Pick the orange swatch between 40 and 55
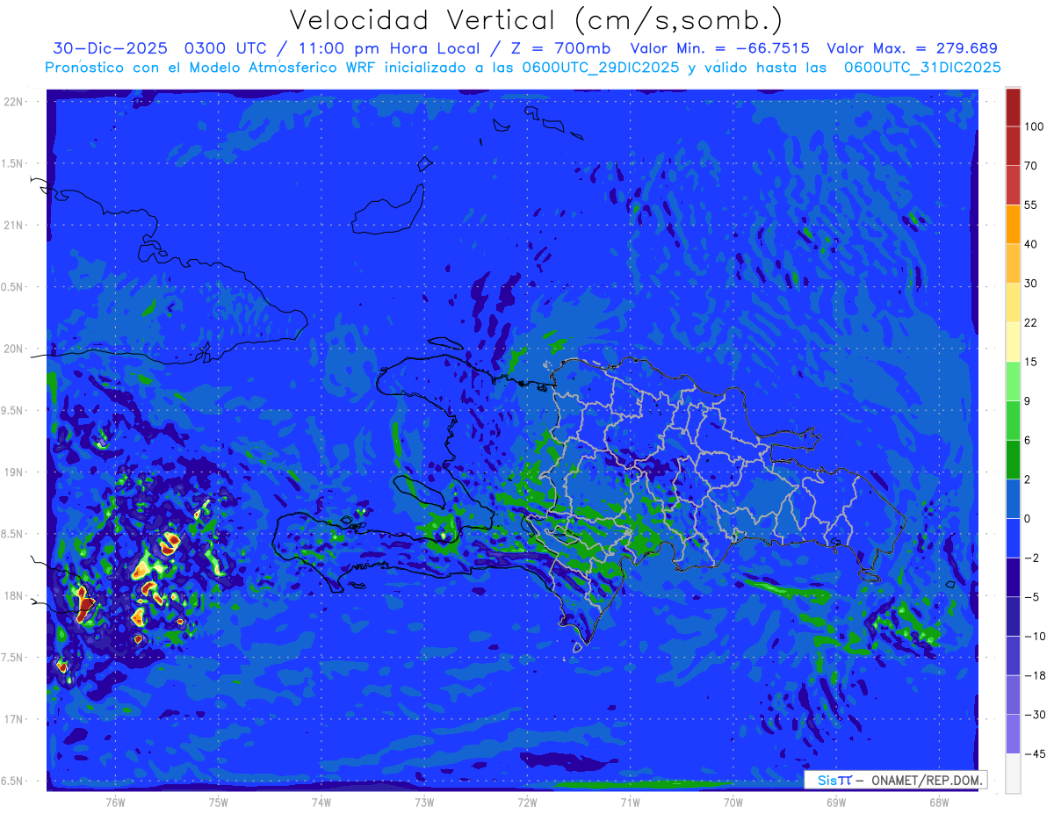 (1013, 224)
